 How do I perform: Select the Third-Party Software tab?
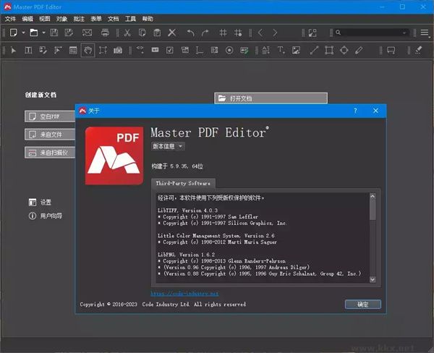(x=183, y=184)
